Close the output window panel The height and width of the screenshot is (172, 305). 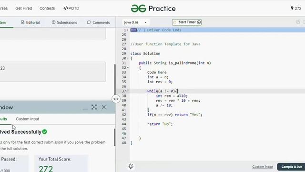tap(104, 107)
